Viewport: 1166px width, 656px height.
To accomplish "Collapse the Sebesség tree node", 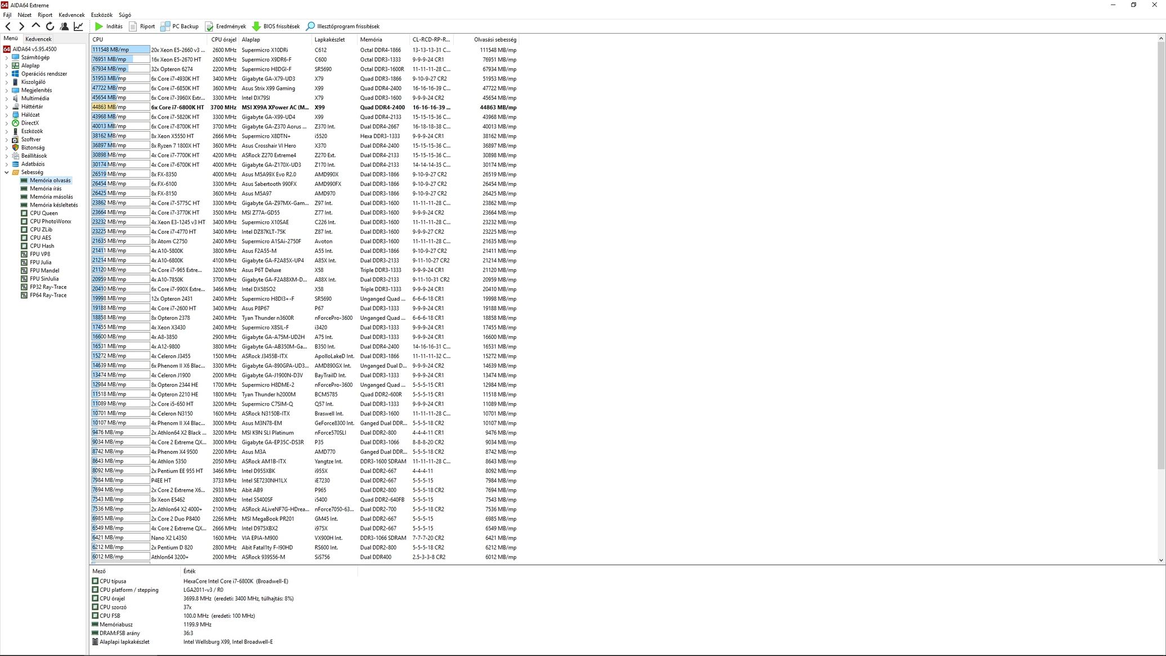I will 7,172.
